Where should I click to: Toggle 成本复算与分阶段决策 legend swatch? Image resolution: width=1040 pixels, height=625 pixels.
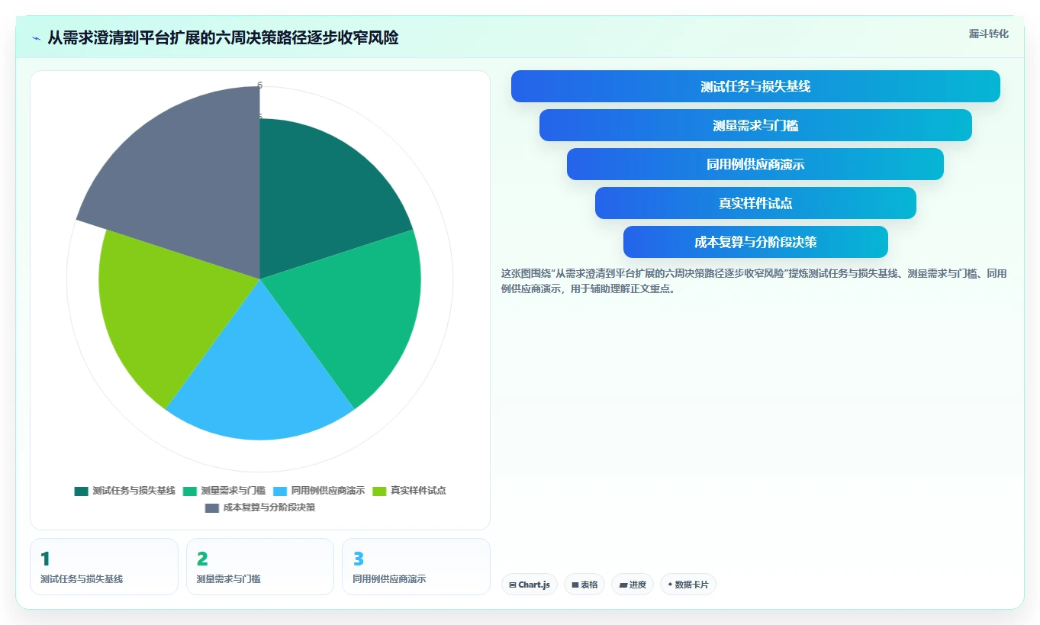pyautogui.click(x=212, y=507)
